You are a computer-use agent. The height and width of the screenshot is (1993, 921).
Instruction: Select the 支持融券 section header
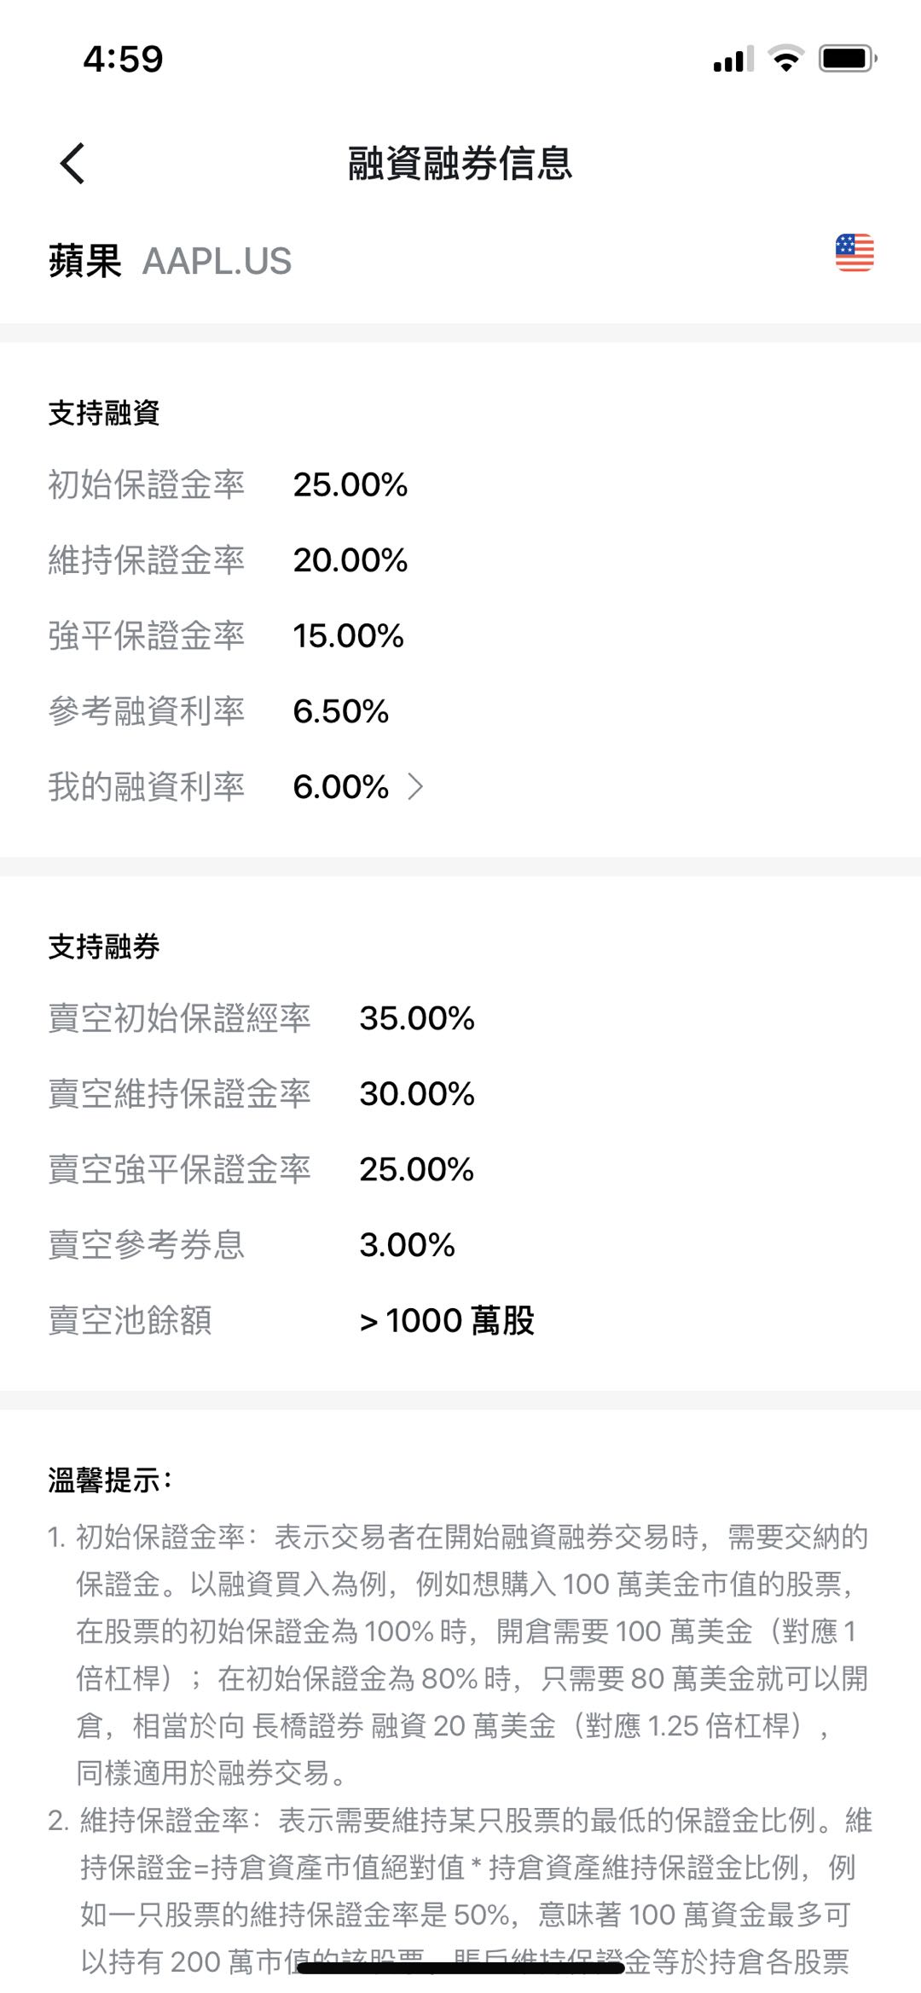(104, 947)
